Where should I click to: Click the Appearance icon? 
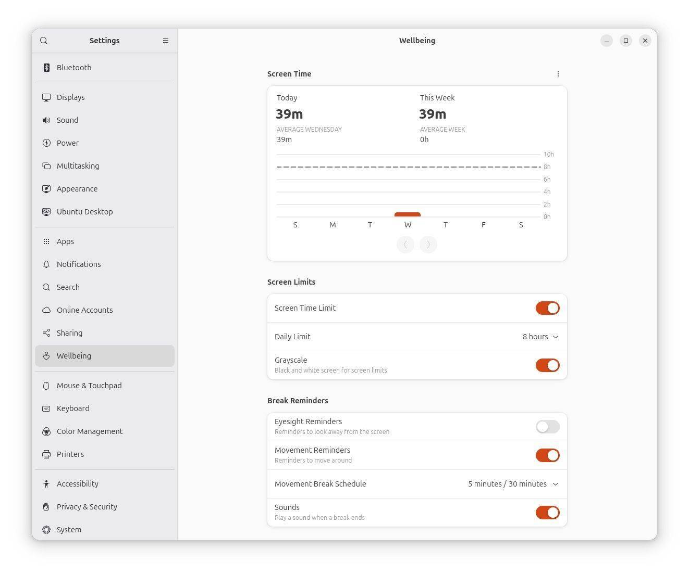(46, 189)
